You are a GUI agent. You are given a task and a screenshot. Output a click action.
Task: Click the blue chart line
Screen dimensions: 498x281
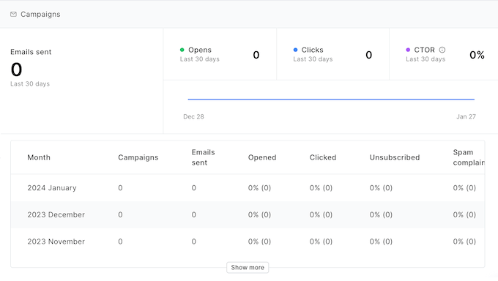[331, 100]
